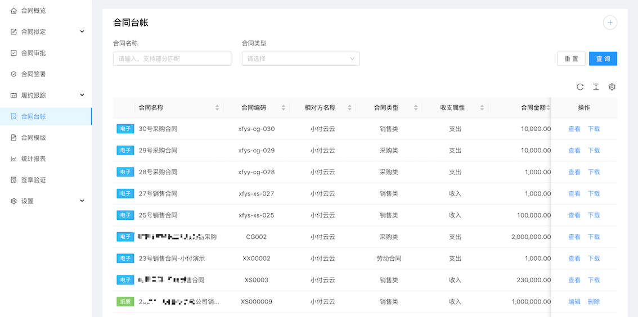The image size is (638, 317).
Task: Sort by 相对方名称 column arrows
Action: pos(350,108)
